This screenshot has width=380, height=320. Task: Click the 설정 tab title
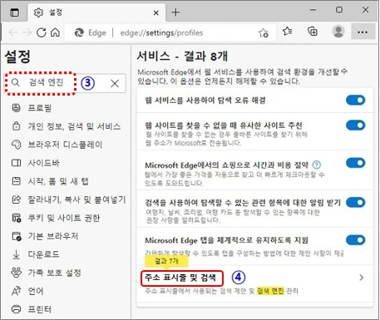[56, 12]
